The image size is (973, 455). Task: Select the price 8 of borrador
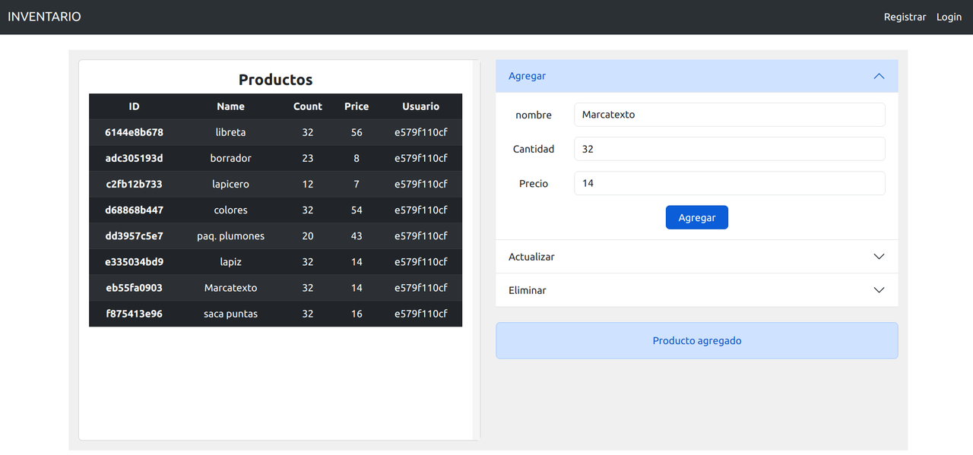pos(357,158)
